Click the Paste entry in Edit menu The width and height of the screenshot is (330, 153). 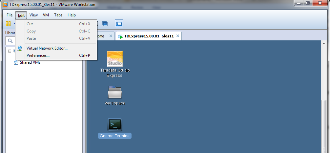click(x=56, y=38)
